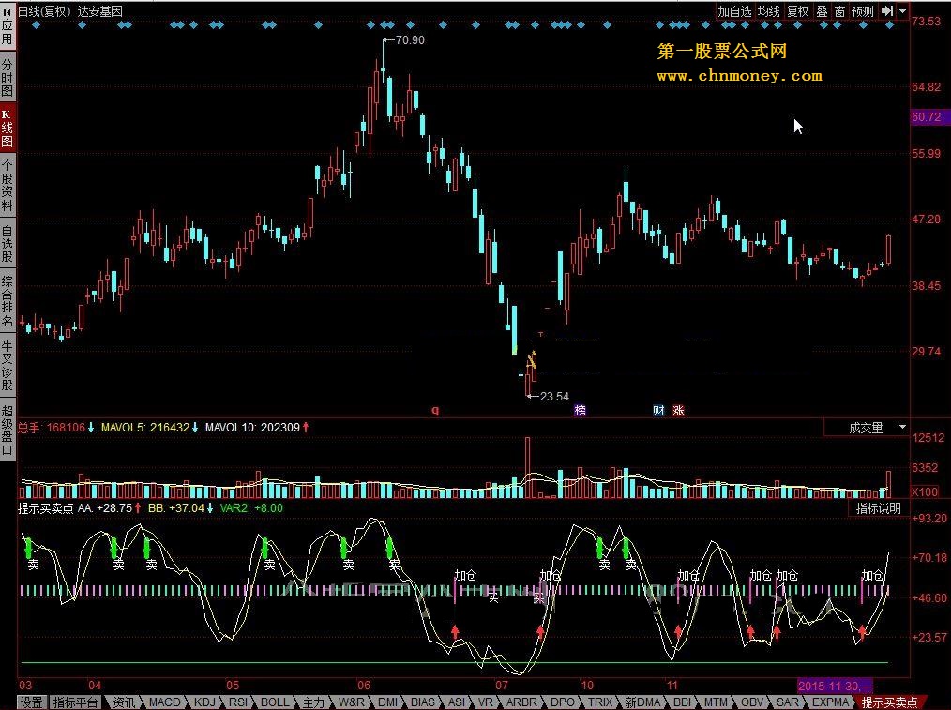Switch to the TRIX indicator tab

click(600, 702)
